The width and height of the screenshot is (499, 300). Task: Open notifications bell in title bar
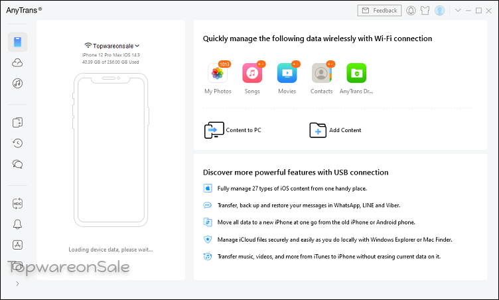pos(411,11)
